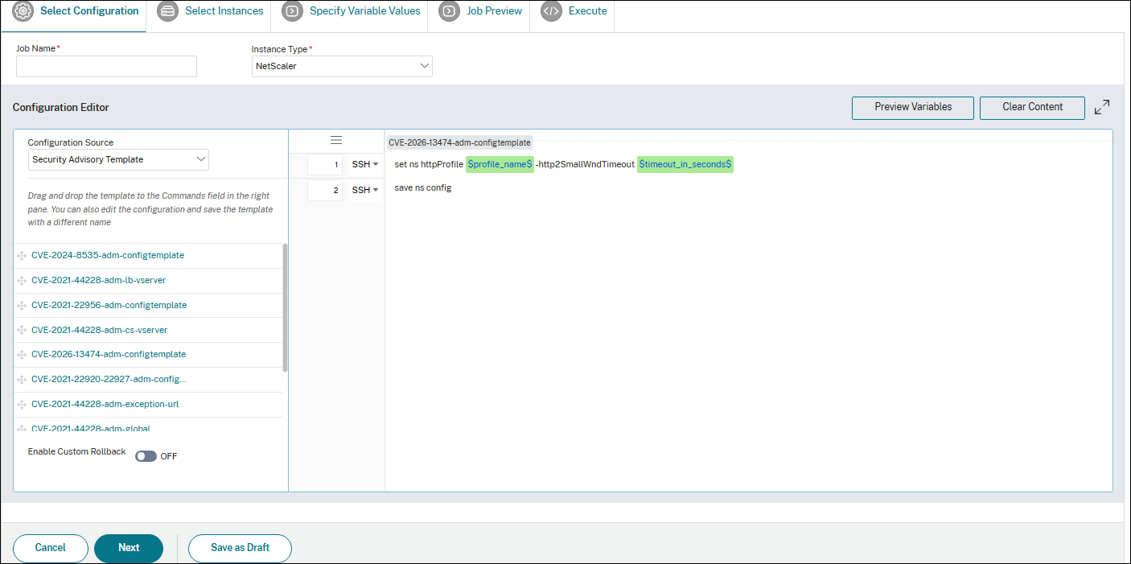The image size is (1131, 564).
Task: Grab the drag handle for CVE-2021-44228-adm-lb-vserver
Action: pos(22,281)
